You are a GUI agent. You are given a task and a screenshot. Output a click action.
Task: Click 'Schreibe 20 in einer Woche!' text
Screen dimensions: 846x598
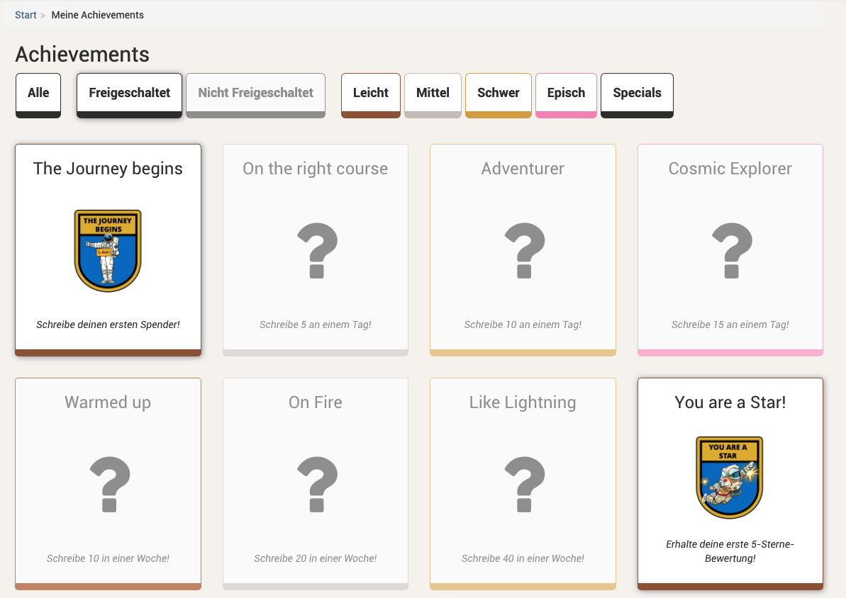[315, 558]
